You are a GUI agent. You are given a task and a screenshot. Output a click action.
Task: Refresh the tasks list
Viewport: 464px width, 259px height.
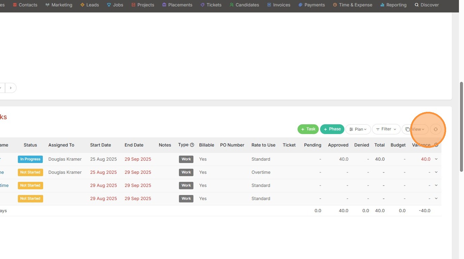[x=436, y=129]
